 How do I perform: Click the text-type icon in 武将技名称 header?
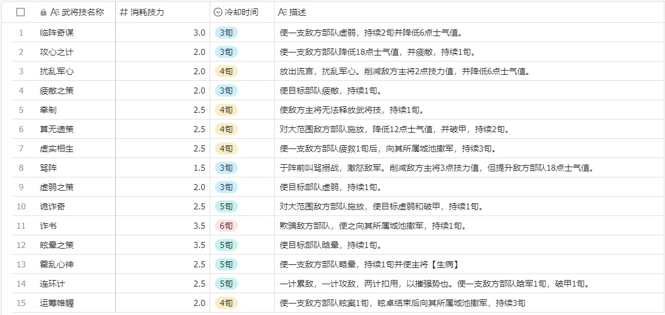(x=54, y=12)
